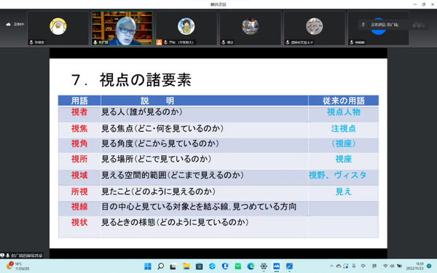This screenshot has height=273, width=437.
Task: Click the current speaker notification banner
Action: pos(384,25)
